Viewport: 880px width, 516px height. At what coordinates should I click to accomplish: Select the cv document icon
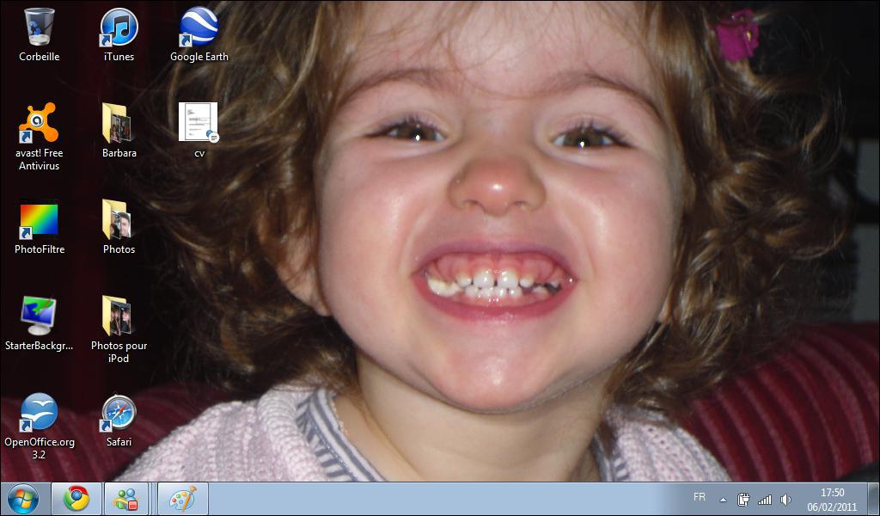(x=199, y=122)
